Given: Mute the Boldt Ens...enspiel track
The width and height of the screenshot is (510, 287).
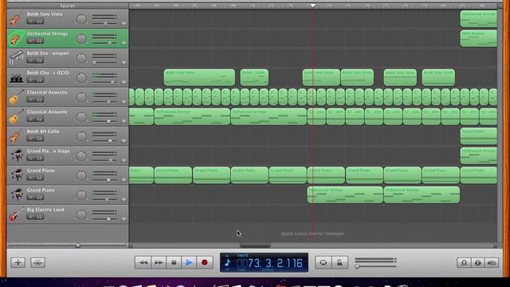Looking at the screenshot, I should coord(31,61).
